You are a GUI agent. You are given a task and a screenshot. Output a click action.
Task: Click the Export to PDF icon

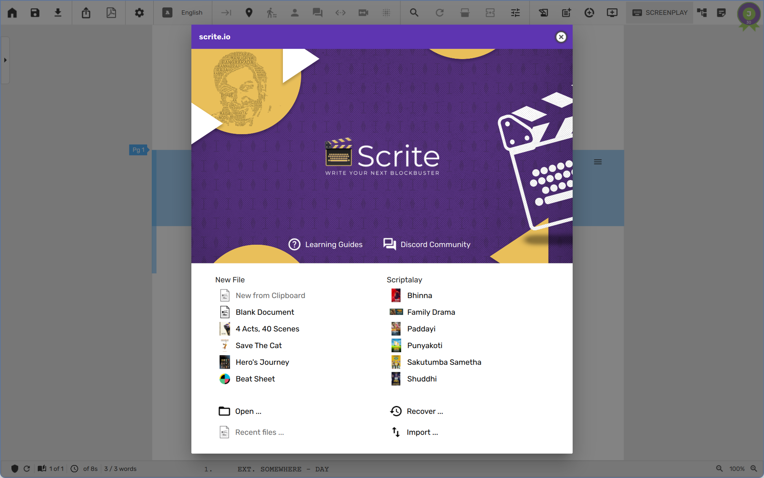pyautogui.click(x=111, y=13)
